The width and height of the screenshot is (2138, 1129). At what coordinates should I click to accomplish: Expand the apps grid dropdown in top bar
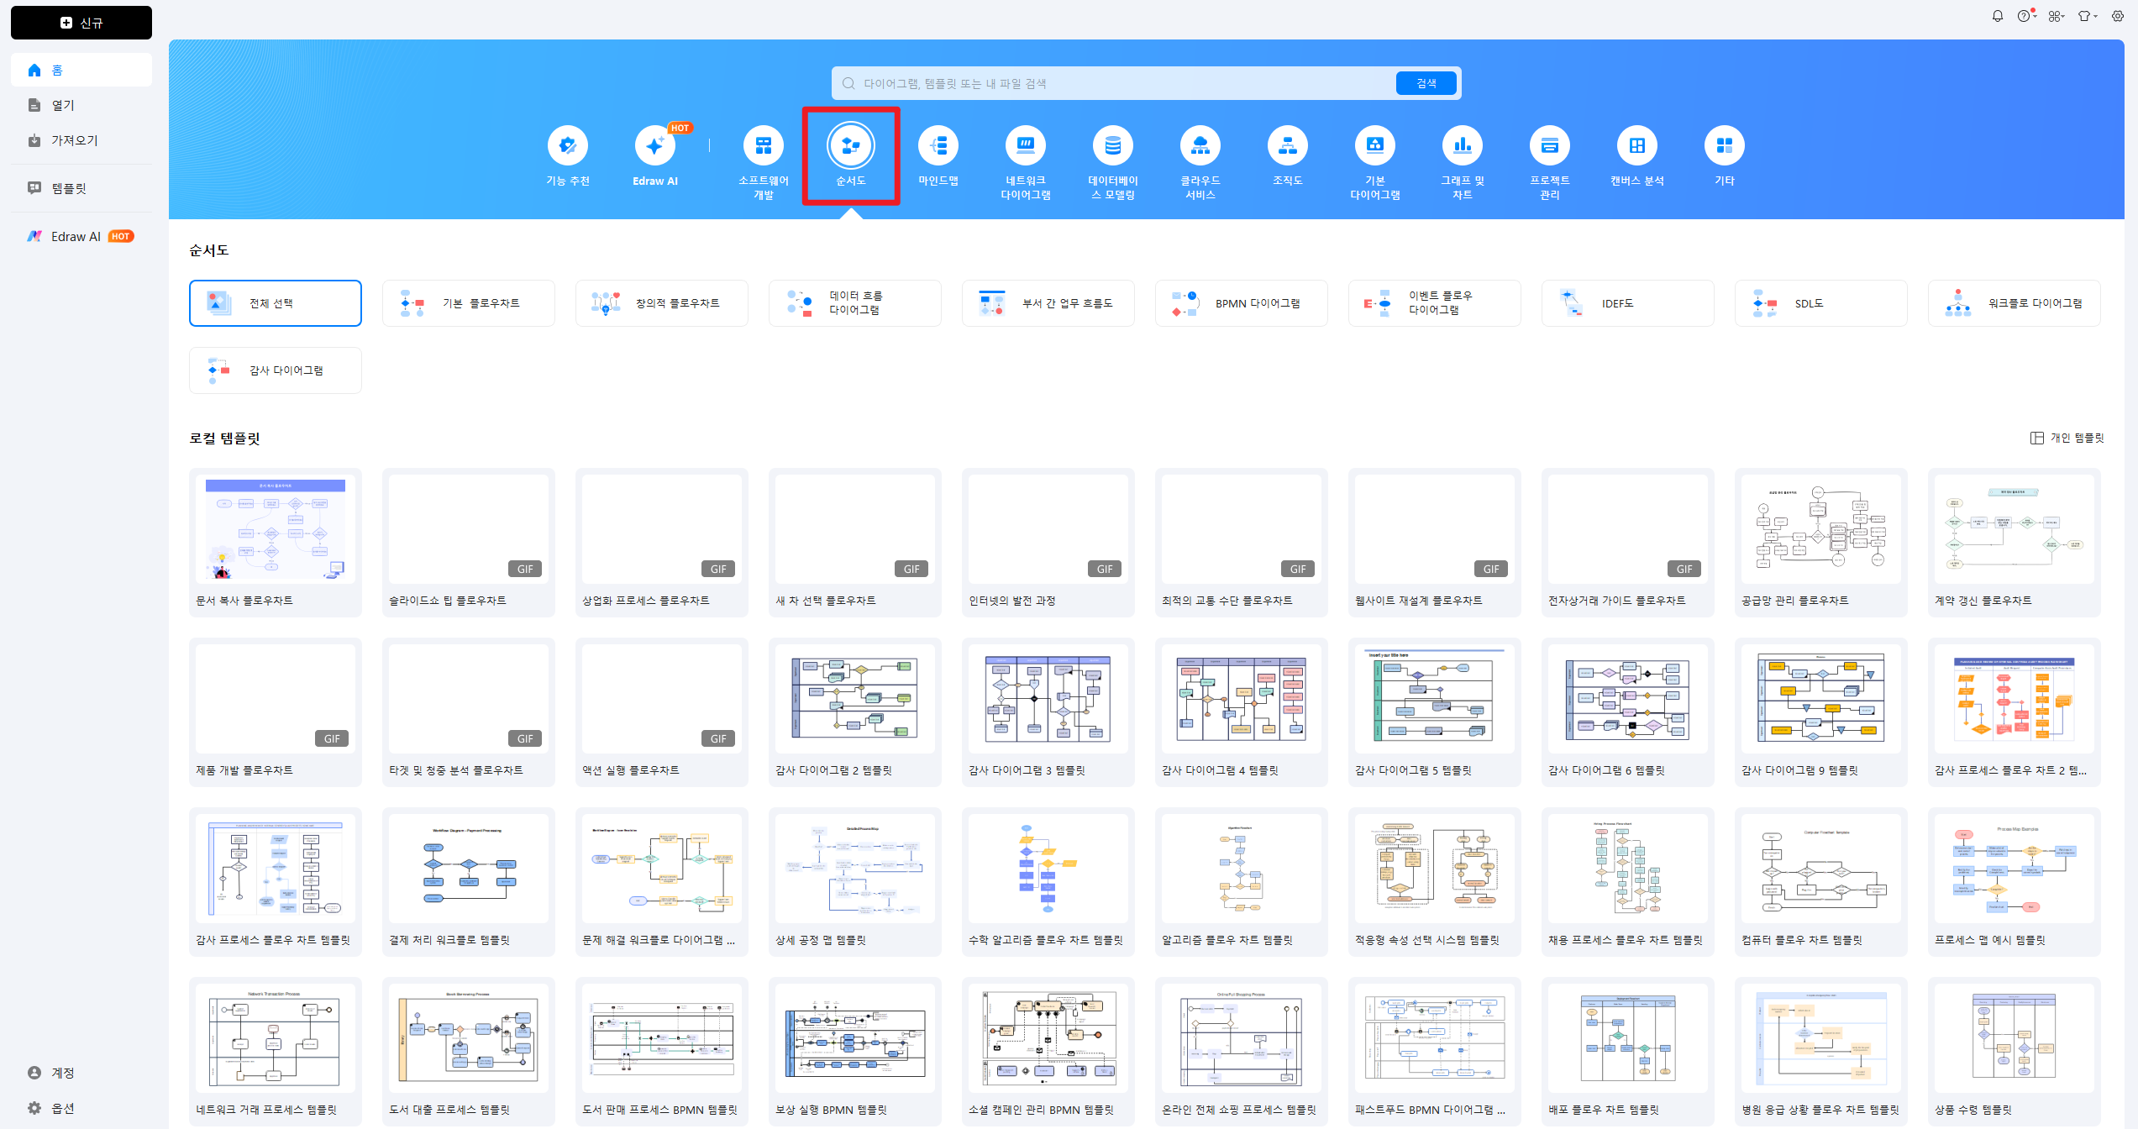(x=2055, y=16)
